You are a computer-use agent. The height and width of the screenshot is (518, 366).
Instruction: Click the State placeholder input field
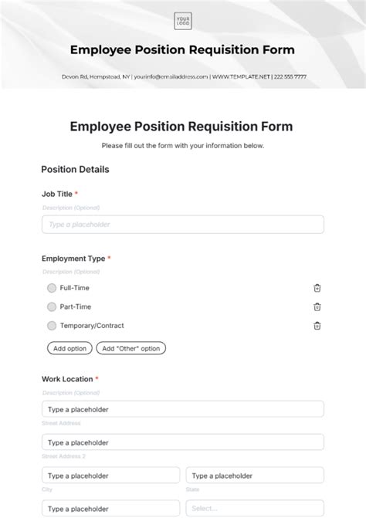click(x=255, y=475)
